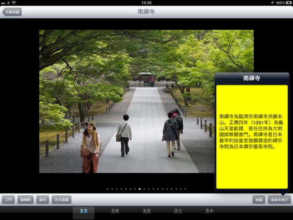Go back to 京都地圖
The height and width of the screenshot is (220, 293).
click(12, 12)
